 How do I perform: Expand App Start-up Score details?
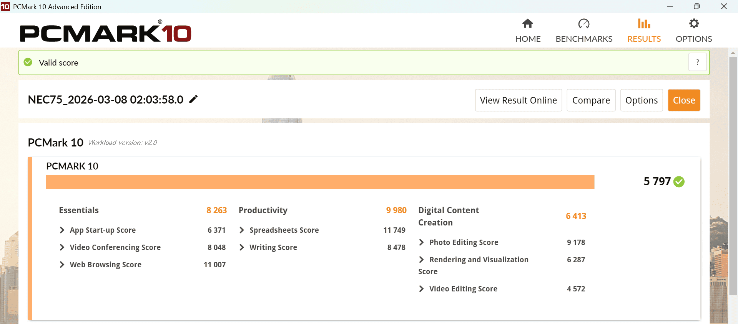pyautogui.click(x=62, y=230)
